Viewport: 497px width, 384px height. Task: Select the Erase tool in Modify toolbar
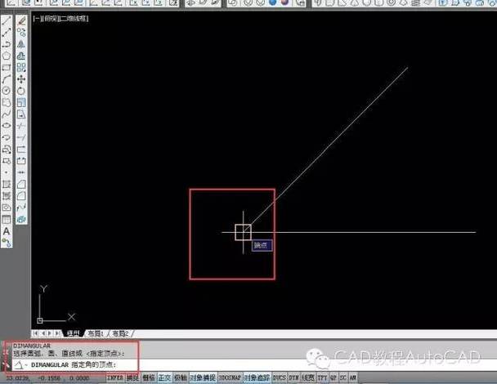pos(21,21)
